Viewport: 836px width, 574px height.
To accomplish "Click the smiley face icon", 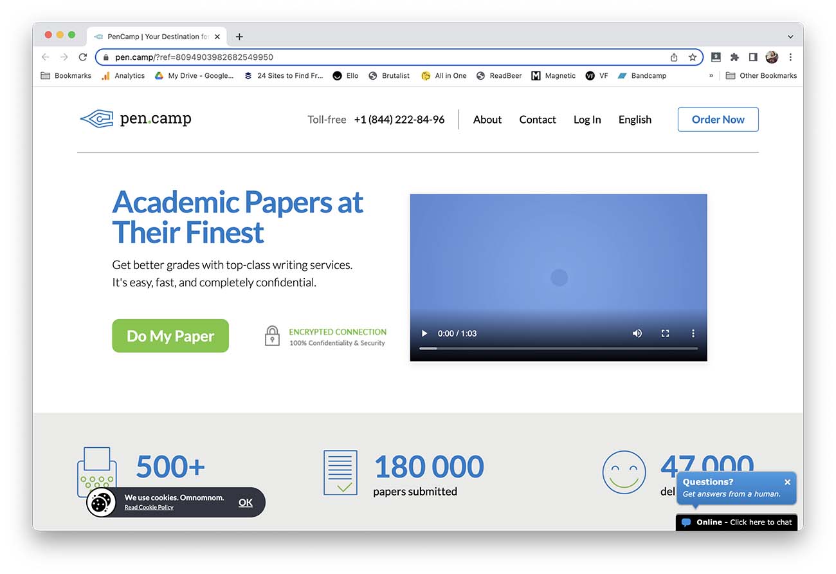I will click(x=624, y=472).
